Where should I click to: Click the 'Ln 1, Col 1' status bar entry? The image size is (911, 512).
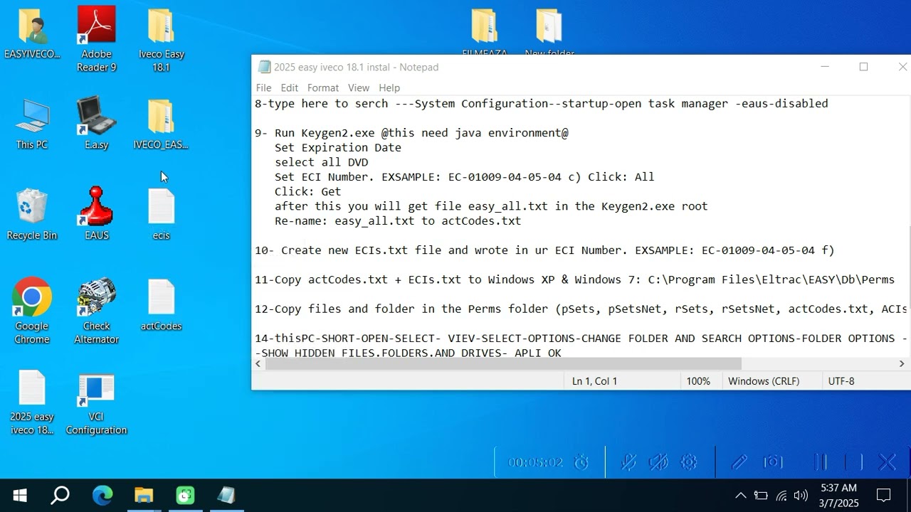[595, 381]
